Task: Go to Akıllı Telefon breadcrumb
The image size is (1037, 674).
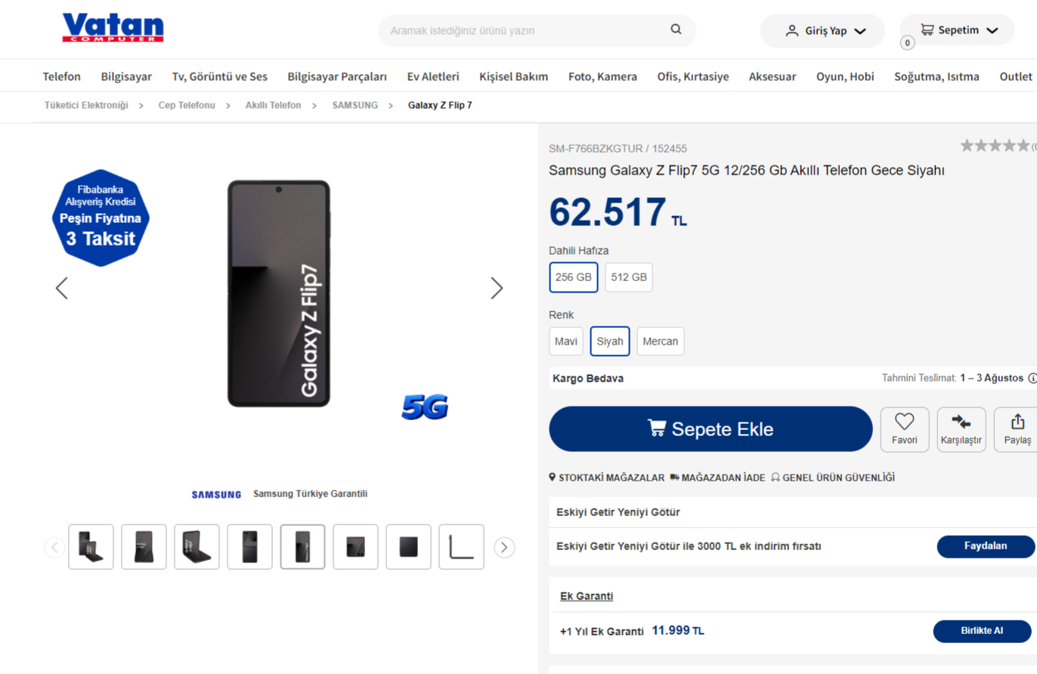Action: point(273,105)
